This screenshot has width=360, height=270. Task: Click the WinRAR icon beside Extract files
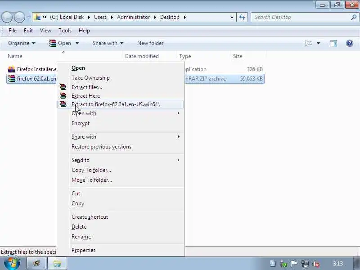click(63, 87)
